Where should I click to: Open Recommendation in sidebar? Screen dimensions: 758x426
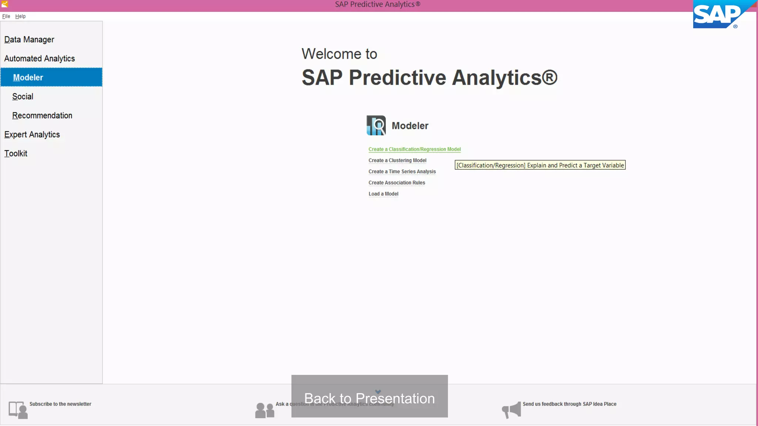pyautogui.click(x=42, y=115)
